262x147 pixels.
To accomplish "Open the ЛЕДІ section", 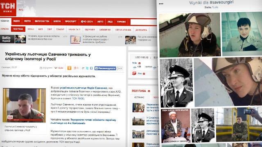I will click(110, 22).
